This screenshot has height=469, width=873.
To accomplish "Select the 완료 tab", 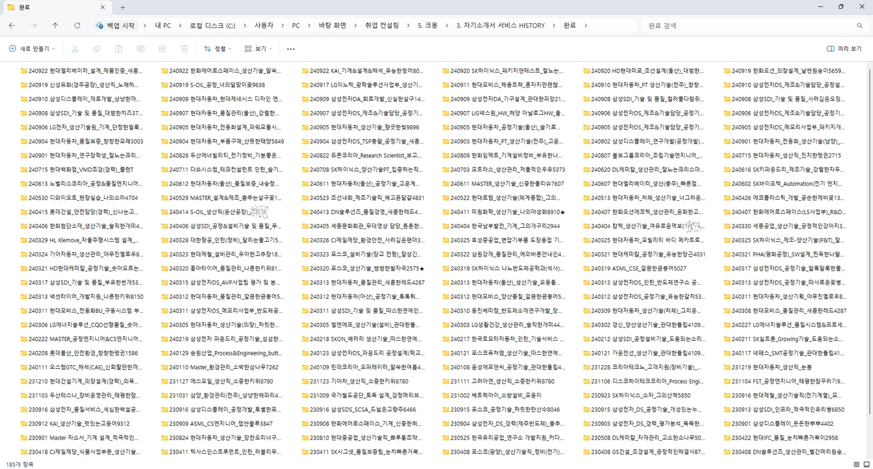I will click(57, 7).
